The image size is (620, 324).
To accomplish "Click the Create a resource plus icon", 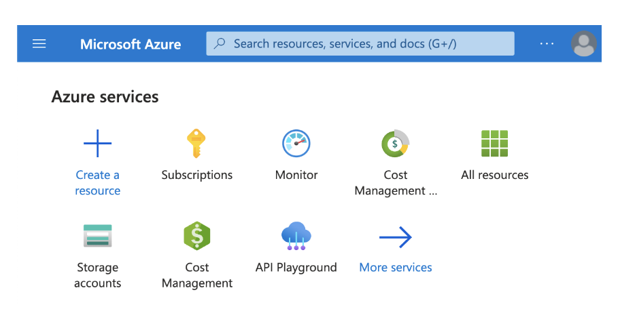I will tap(98, 143).
